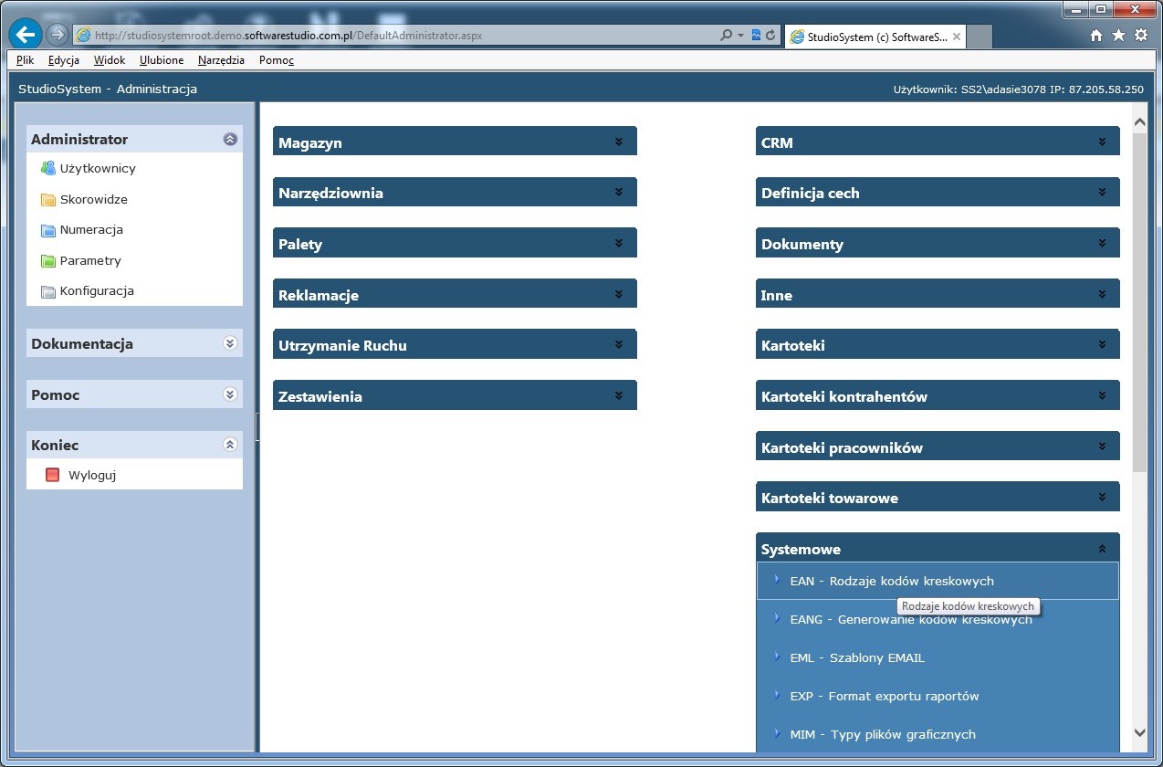Image resolution: width=1163 pixels, height=767 pixels.
Task: Open browser tools gear icon
Action: [1141, 36]
